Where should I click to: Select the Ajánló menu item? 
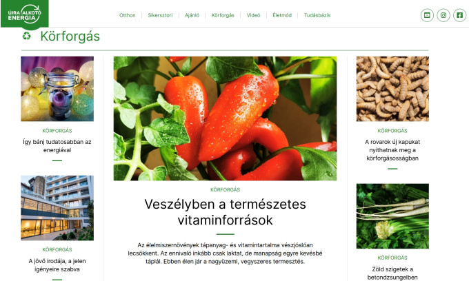(x=192, y=15)
